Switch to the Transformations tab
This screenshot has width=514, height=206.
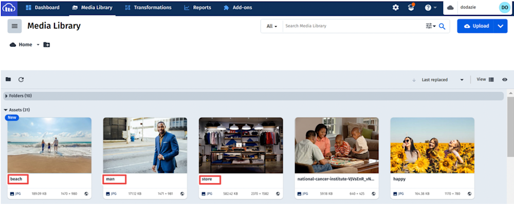coord(148,8)
